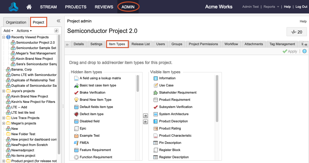Image resolution: width=309 pixels, height=163 pixels.
Task: Click the left arrow to move item to hidden
Action: coord(145,122)
